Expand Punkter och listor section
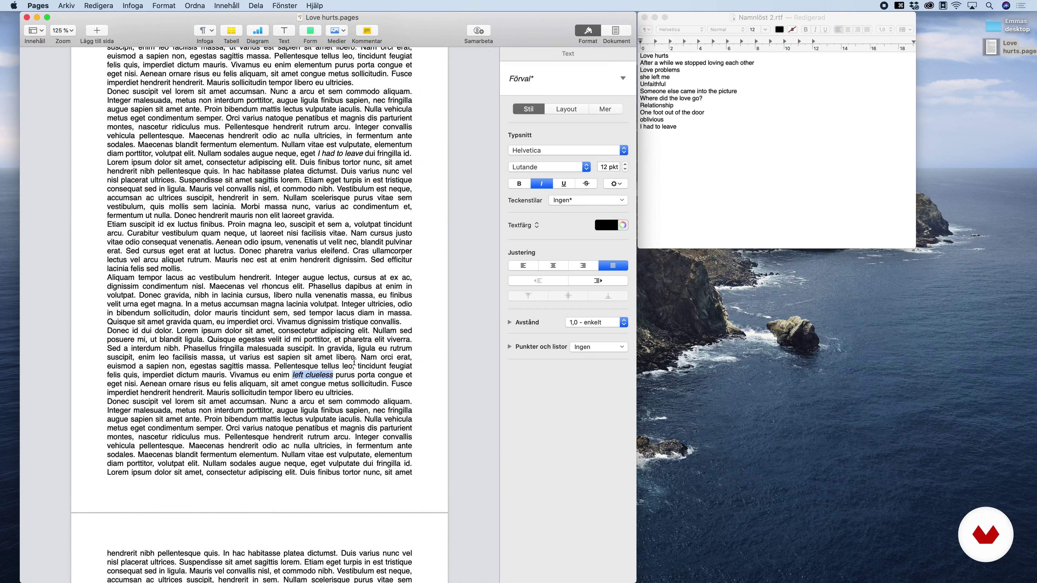 point(510,346)
